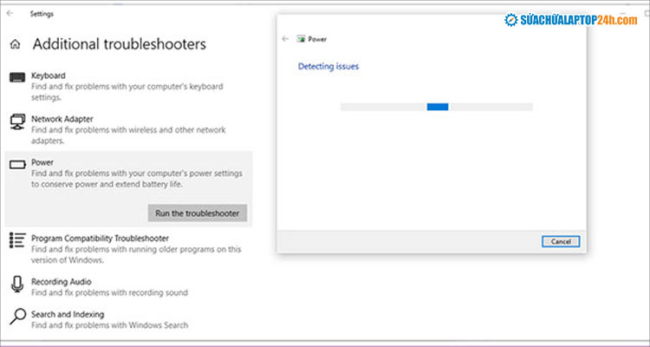Screen dimensions: 650x347
Task: Click the Power dialog title icon
Action: [x=301, y=39]
